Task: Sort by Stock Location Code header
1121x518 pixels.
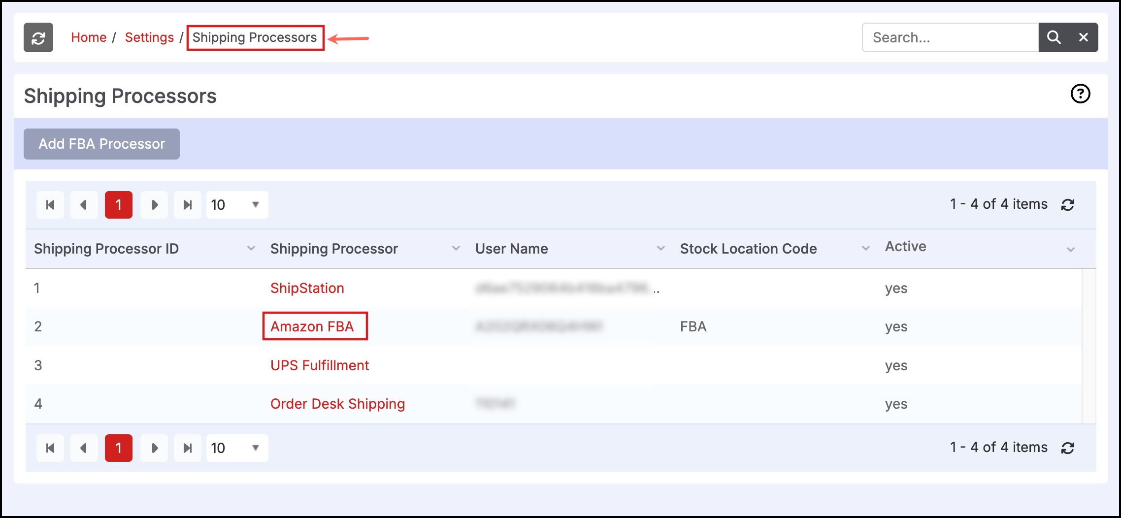Action: (x=749, y=249)
